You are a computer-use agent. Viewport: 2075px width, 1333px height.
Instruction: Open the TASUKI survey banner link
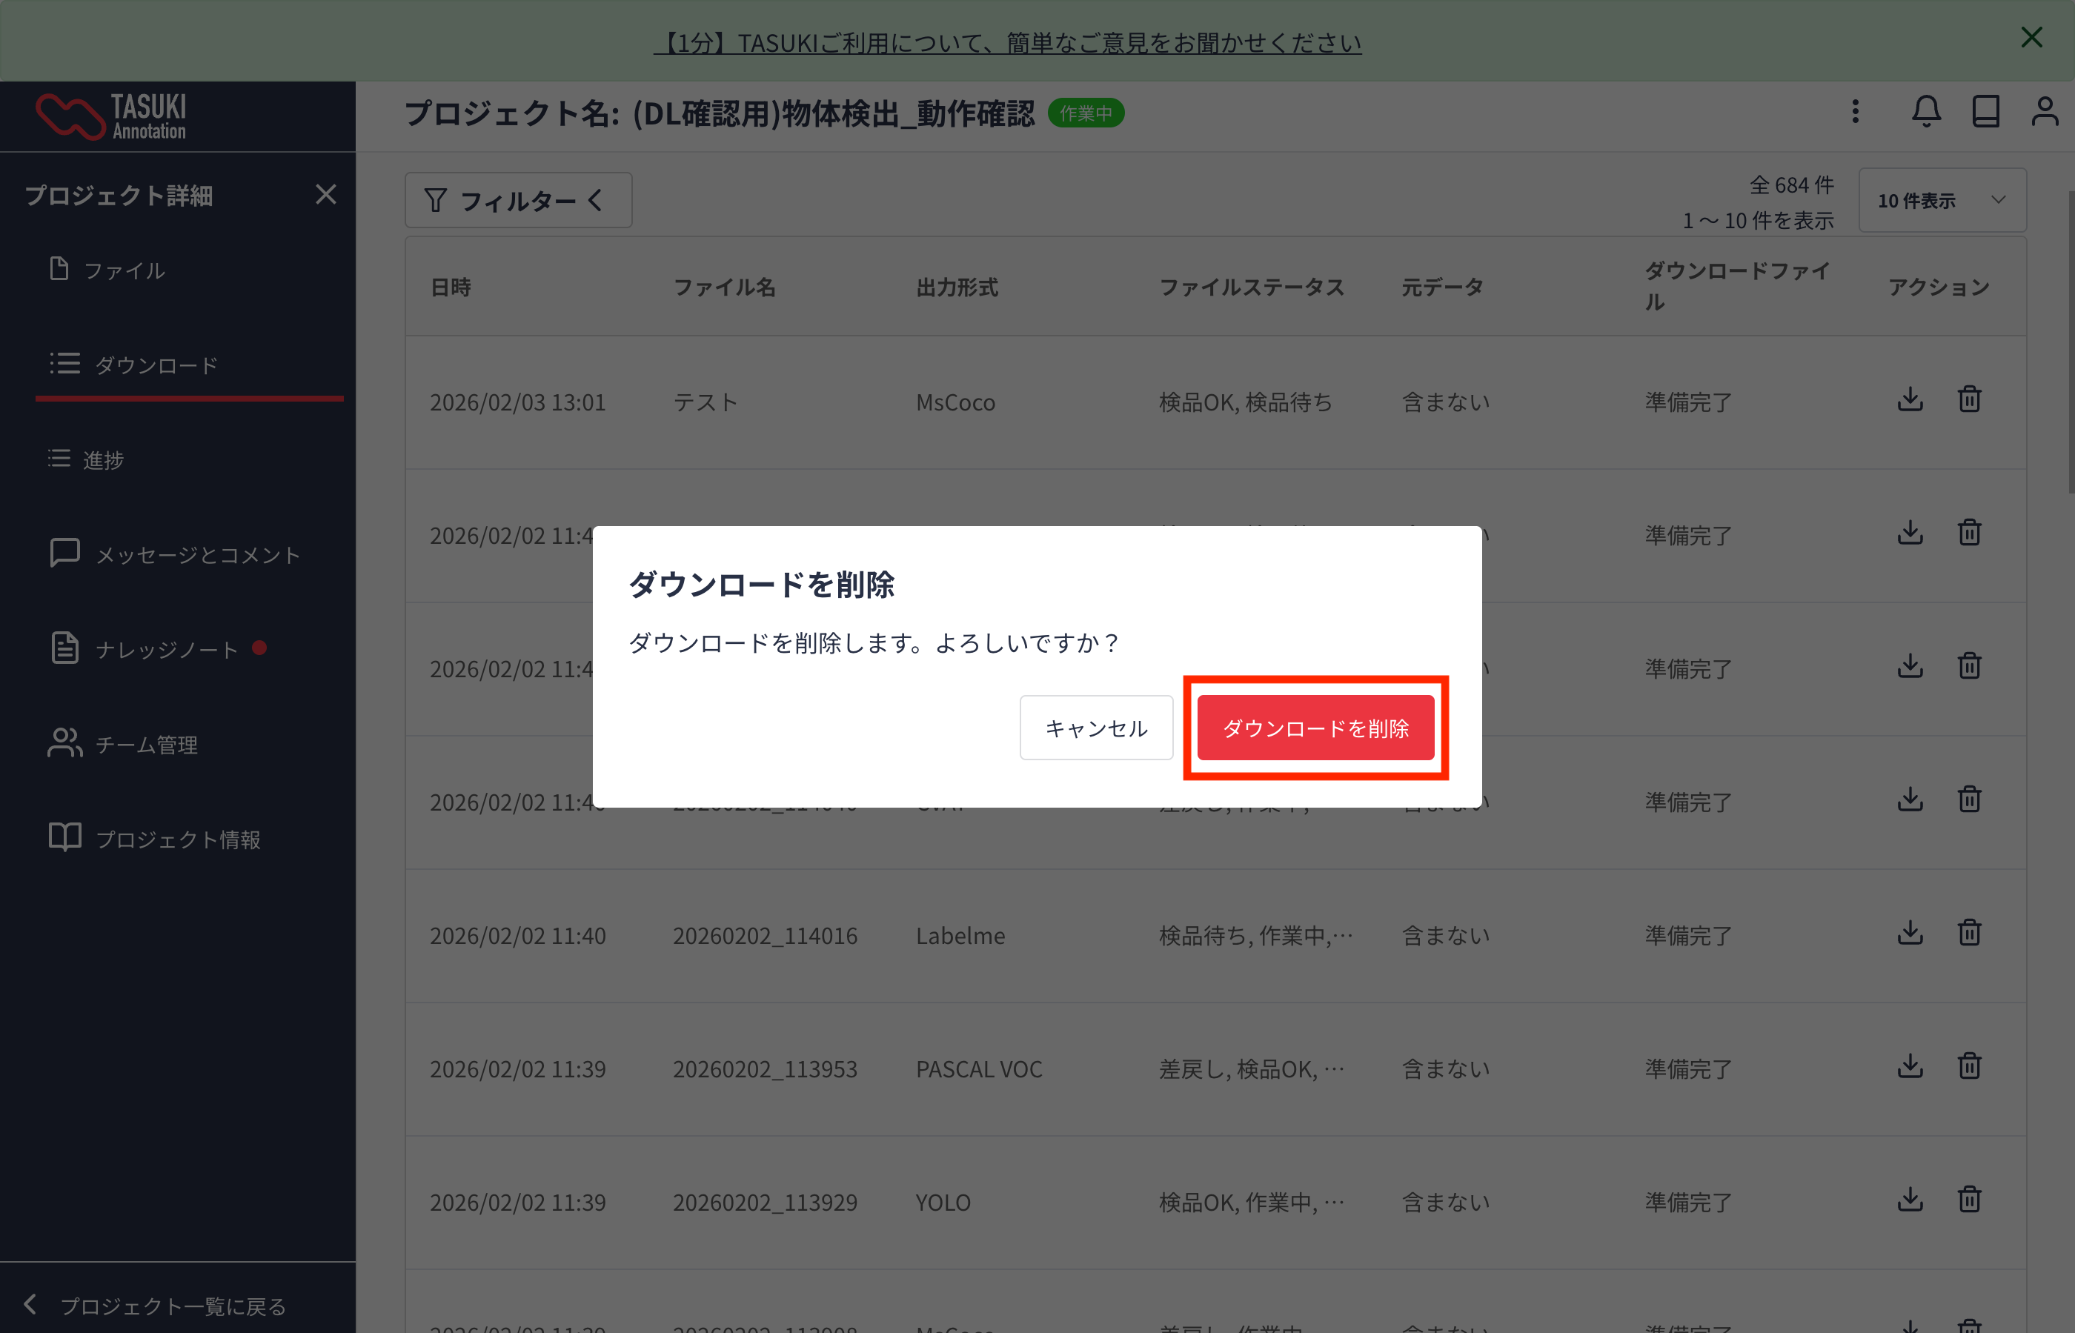coord(1007,41)
